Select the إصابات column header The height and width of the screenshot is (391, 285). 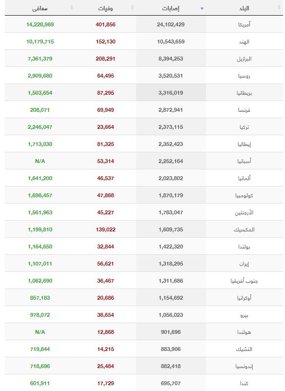pyautogui.click(x=171, y=8)
